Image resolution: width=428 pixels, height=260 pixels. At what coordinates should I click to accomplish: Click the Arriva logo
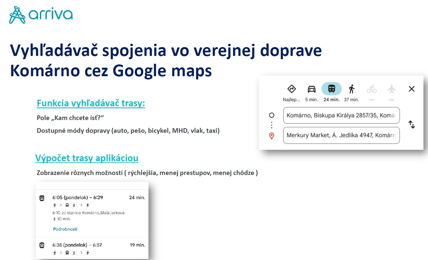(x=41, y=15)
